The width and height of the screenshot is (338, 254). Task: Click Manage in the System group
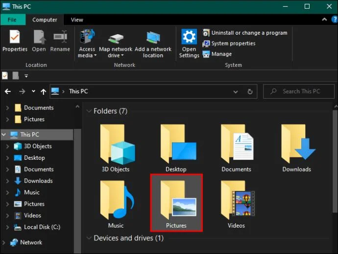tap(217, 54)
